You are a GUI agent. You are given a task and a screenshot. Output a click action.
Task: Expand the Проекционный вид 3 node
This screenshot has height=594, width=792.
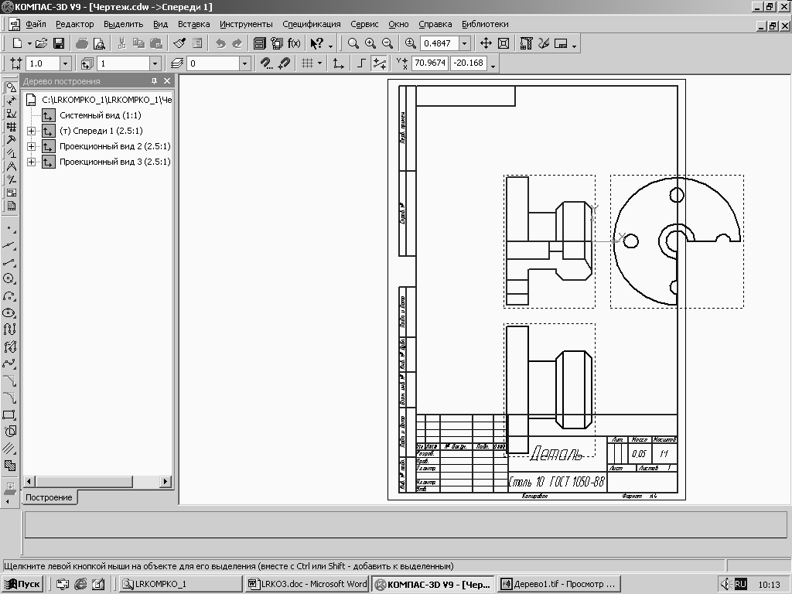[x=31, y=162]
